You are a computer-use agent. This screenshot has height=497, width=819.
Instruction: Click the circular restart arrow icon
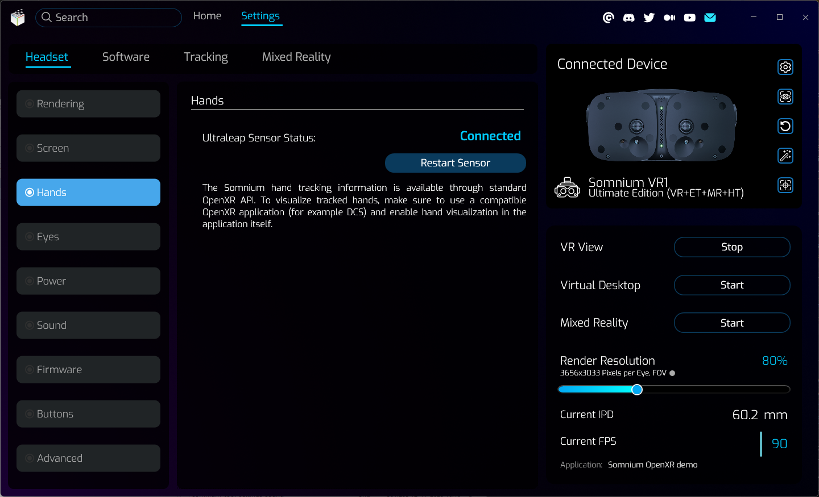(x=785, y=126)
